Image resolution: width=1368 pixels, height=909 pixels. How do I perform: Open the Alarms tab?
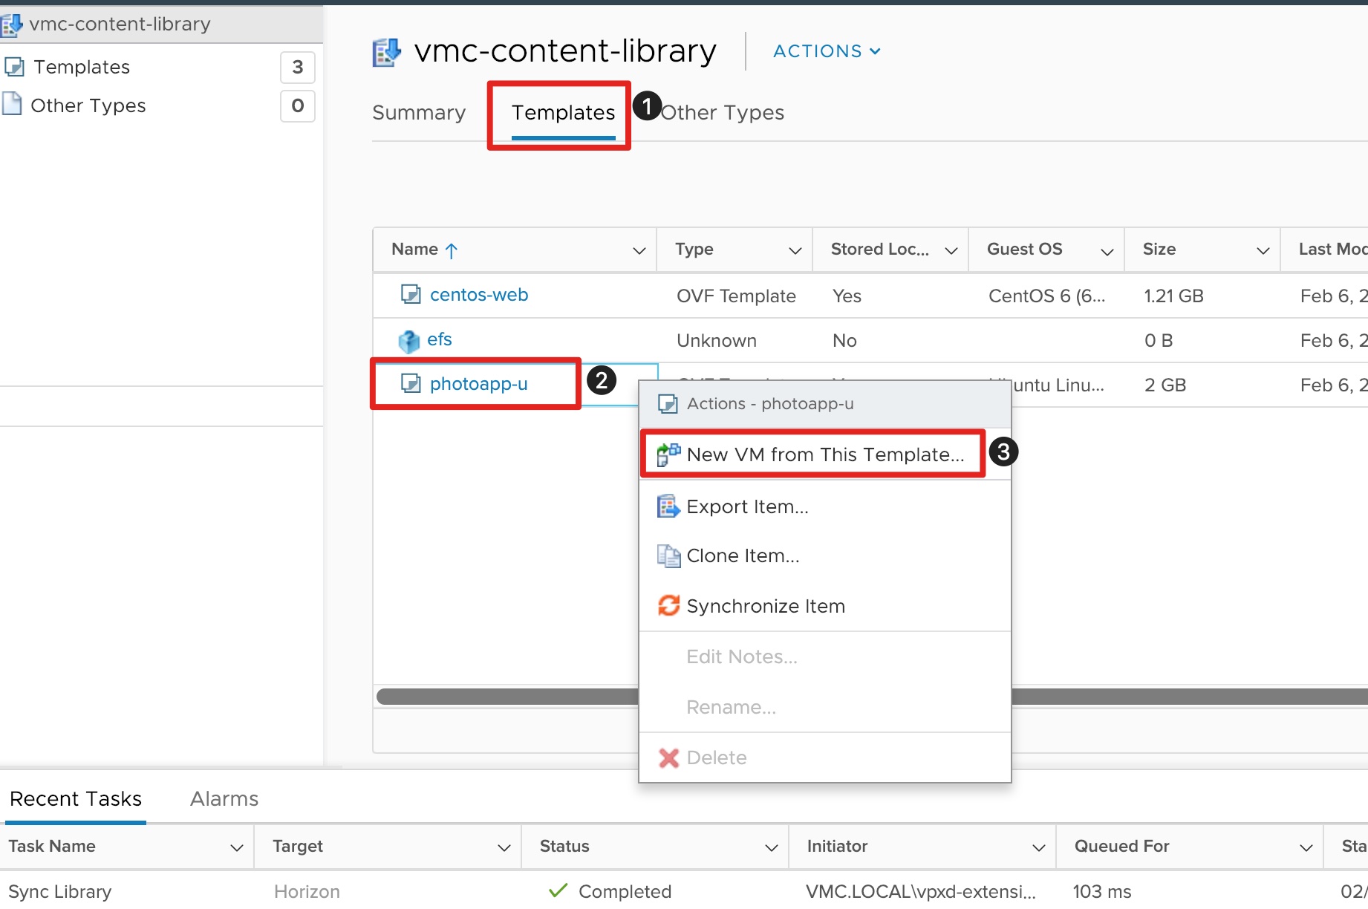point(224,798)
